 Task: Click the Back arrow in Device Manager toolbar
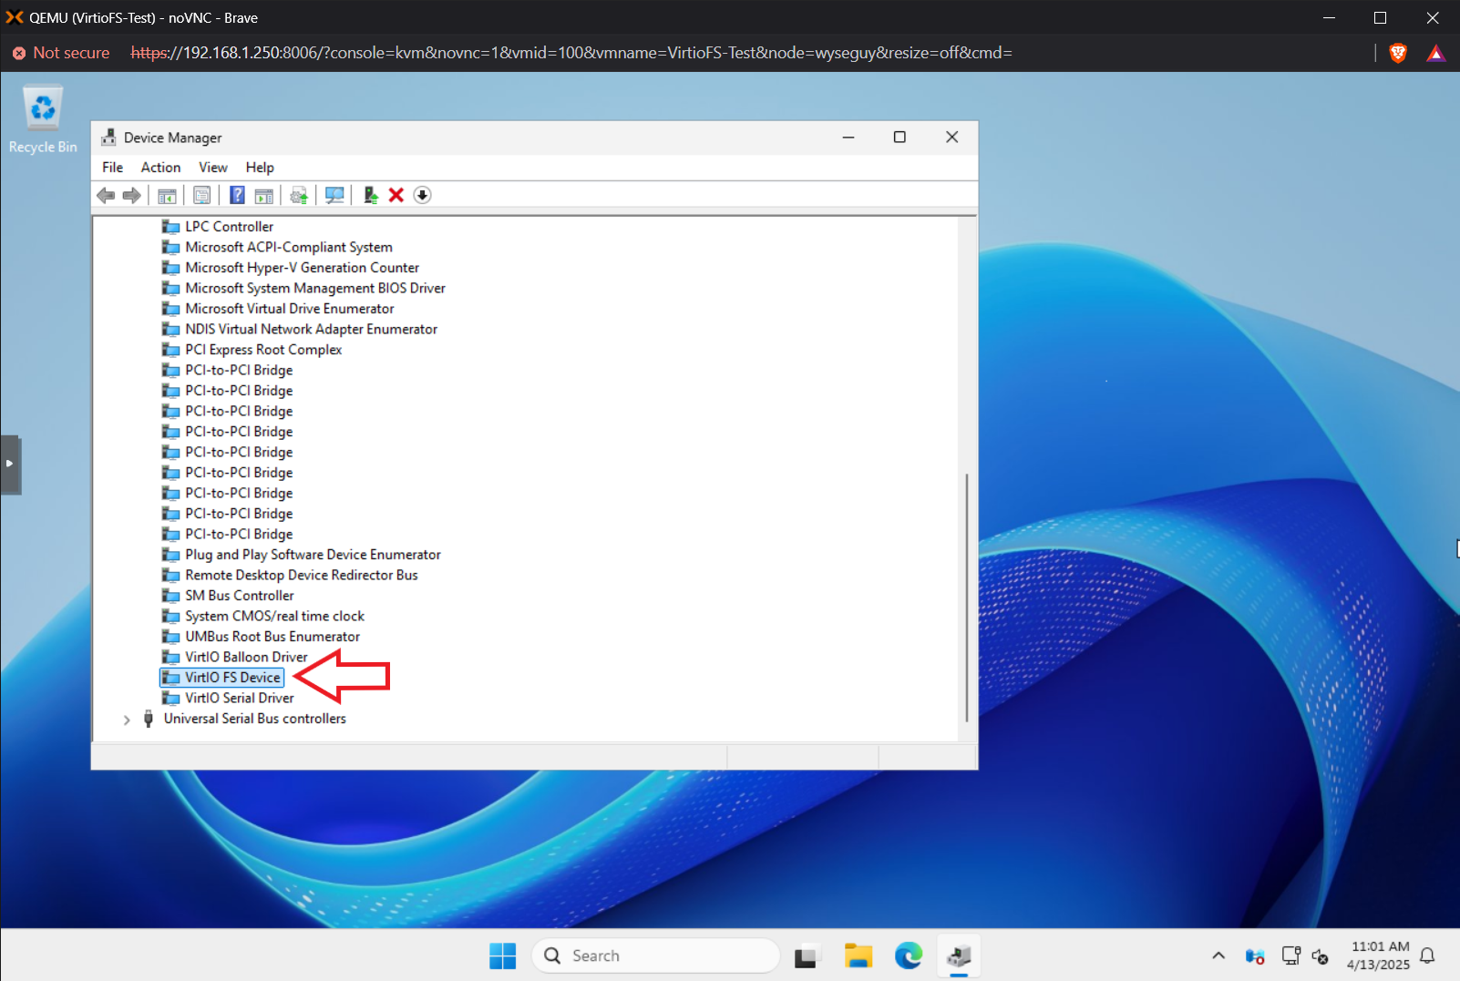click(x=106, y=195)
